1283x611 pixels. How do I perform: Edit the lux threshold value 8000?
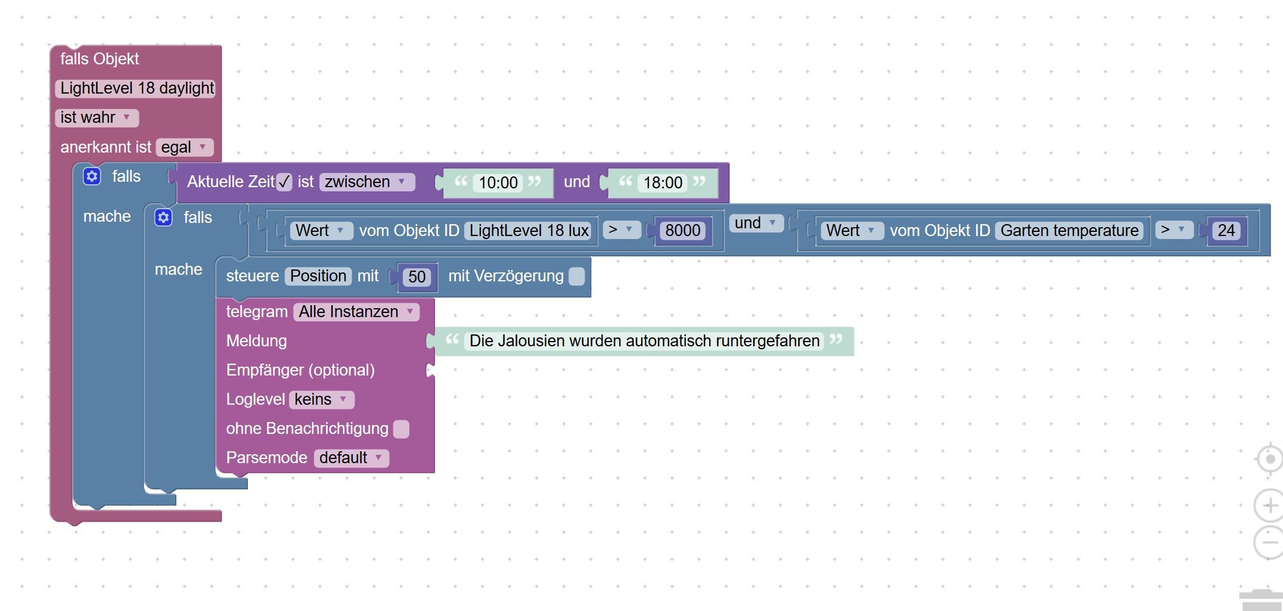pyautogui.click(x=683, y=230)
